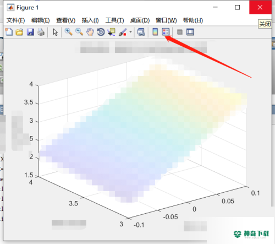Activate the Zoom Out magnifier tool
The height and width of the screenshot is (244, 275).
[x=79, y=32]
